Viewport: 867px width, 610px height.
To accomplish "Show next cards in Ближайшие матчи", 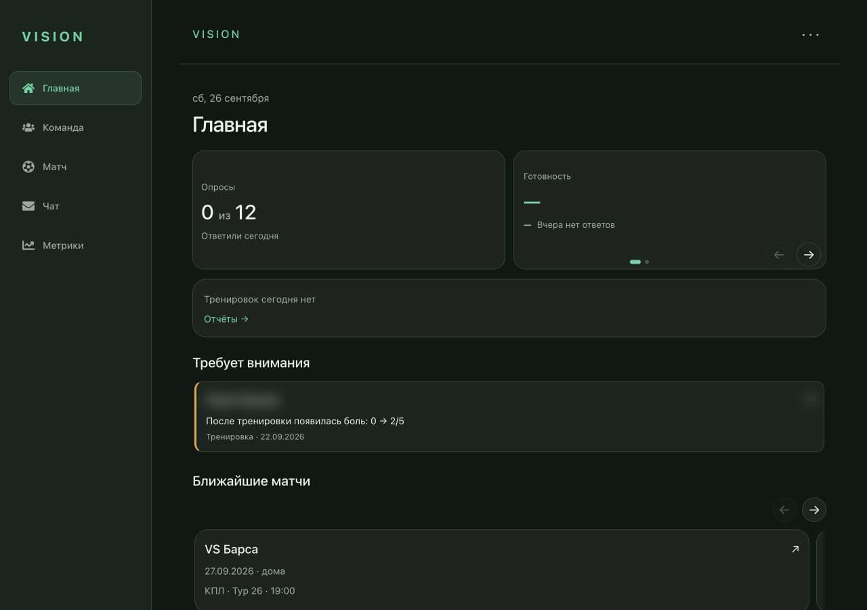I will 814,510.
